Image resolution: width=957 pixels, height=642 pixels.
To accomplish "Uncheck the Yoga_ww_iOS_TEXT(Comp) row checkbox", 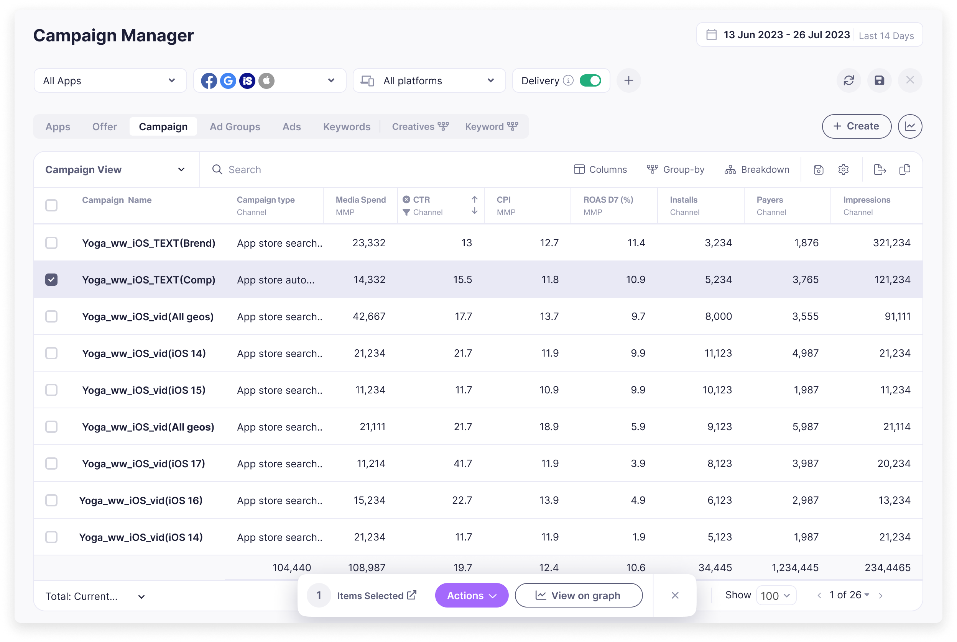I will pyautogui.click(x=51, y=280).
